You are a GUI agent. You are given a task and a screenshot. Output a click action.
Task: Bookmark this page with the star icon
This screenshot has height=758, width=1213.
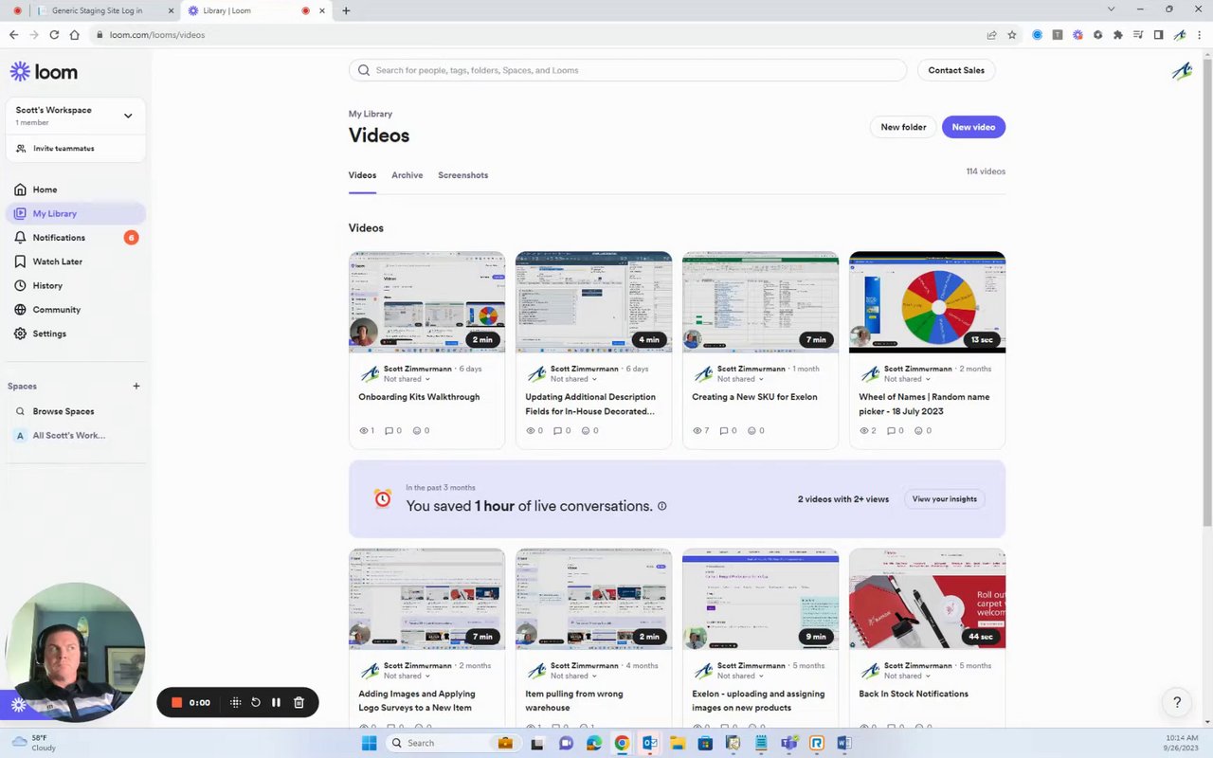point(1012,35)
